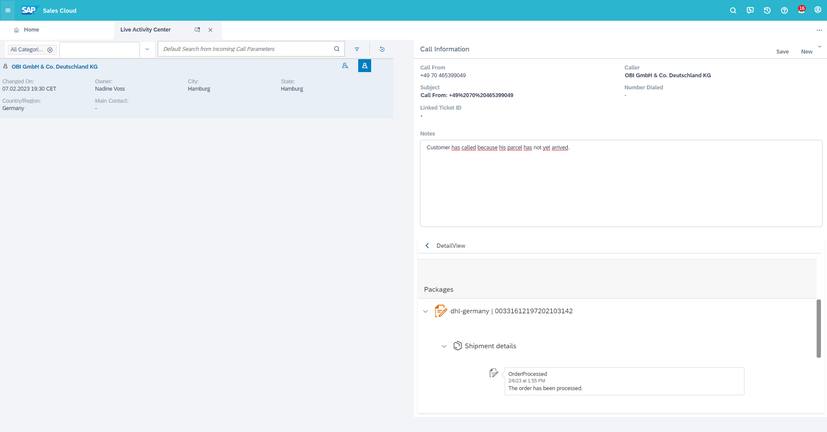
Task: Click the Number Dialed label
Action: click(643, 88)
